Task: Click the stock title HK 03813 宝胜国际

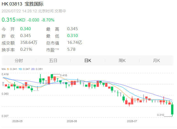Action: 23,4
